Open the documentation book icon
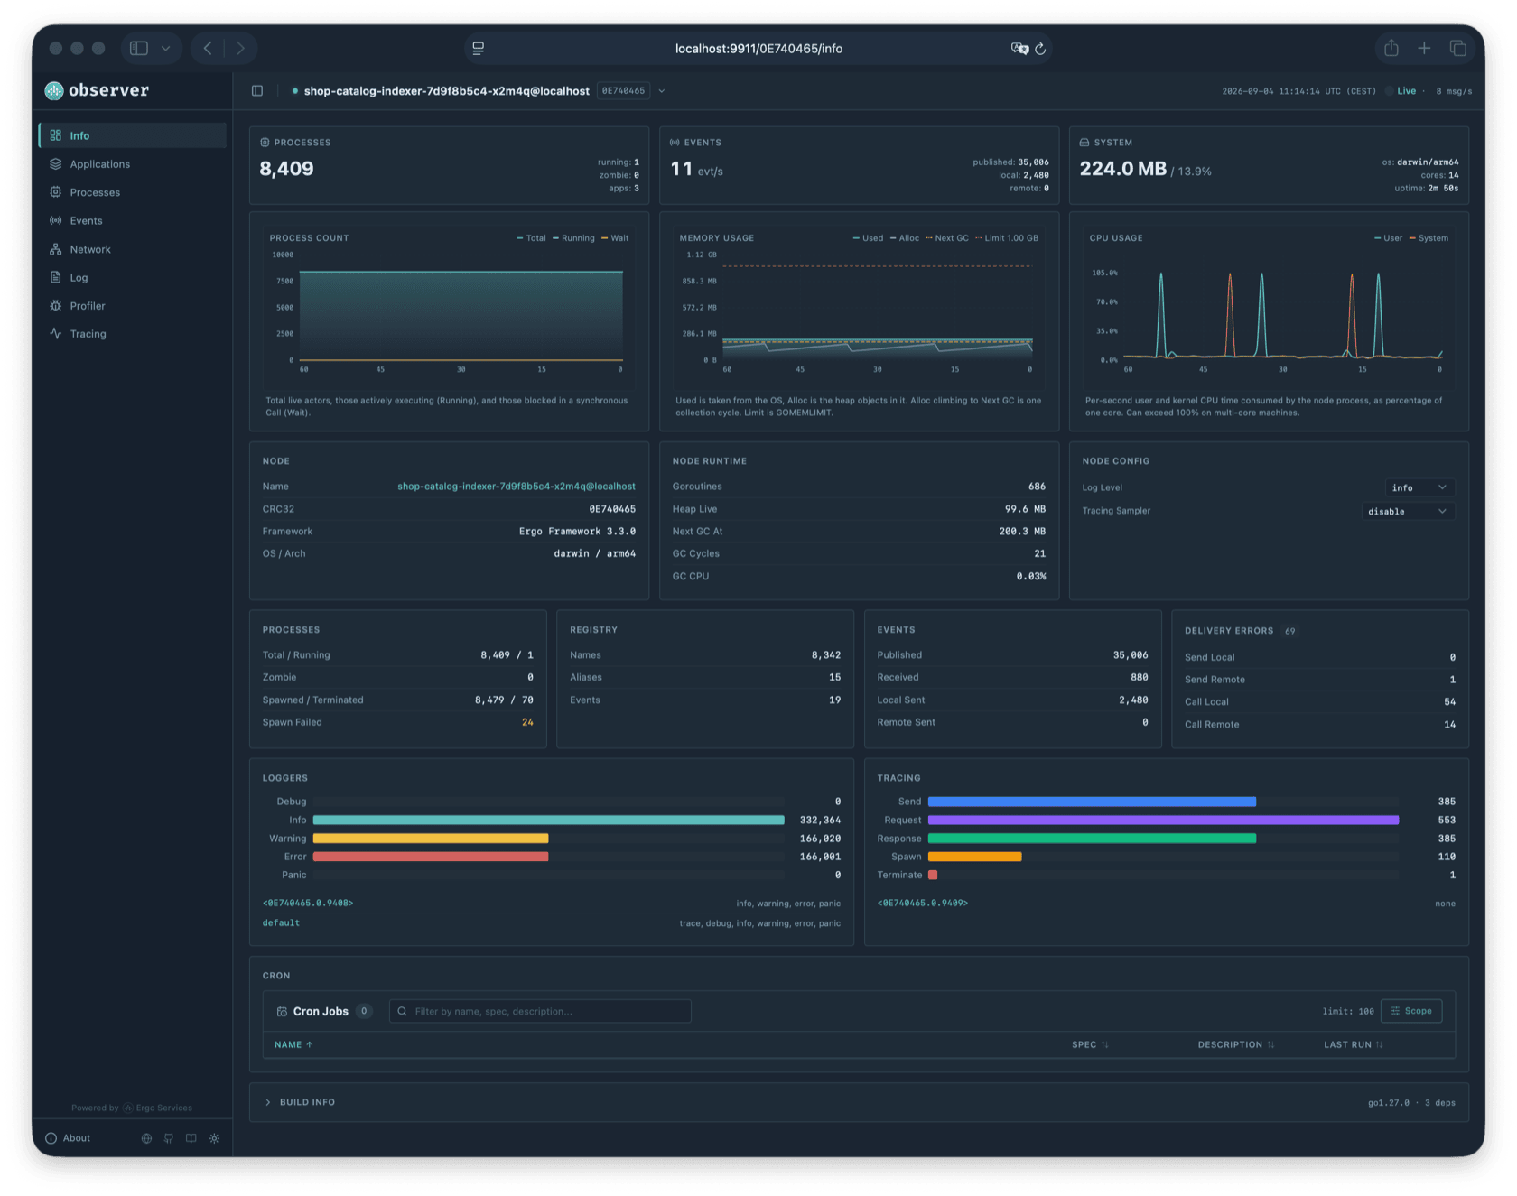The width and height of the screenshot is (1517, 1196). click(x=191, y=1138)
